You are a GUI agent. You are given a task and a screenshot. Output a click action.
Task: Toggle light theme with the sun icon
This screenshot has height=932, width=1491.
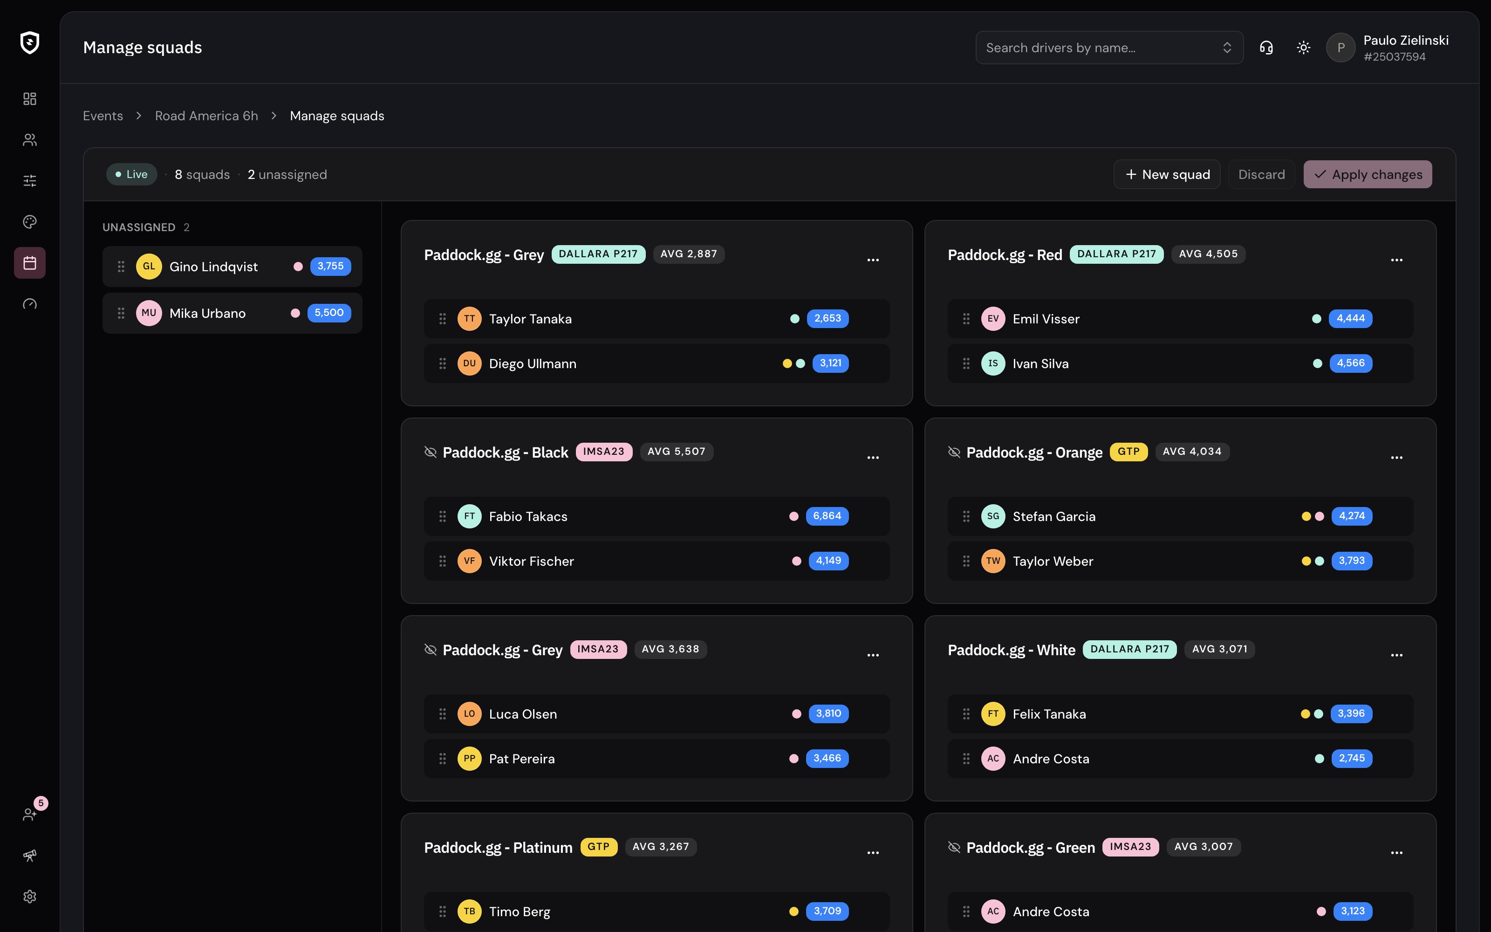coord(1303,48)
